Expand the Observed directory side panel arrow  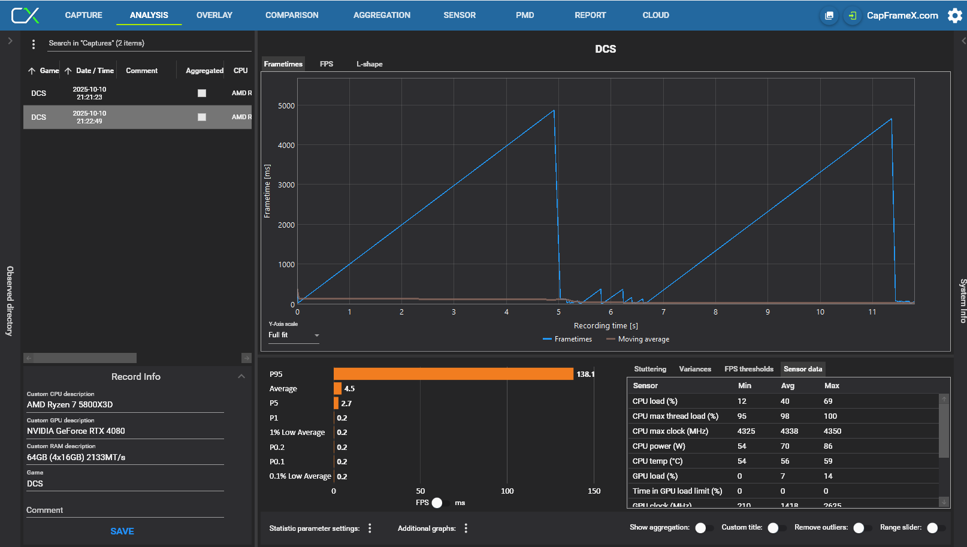click(10, 41)
